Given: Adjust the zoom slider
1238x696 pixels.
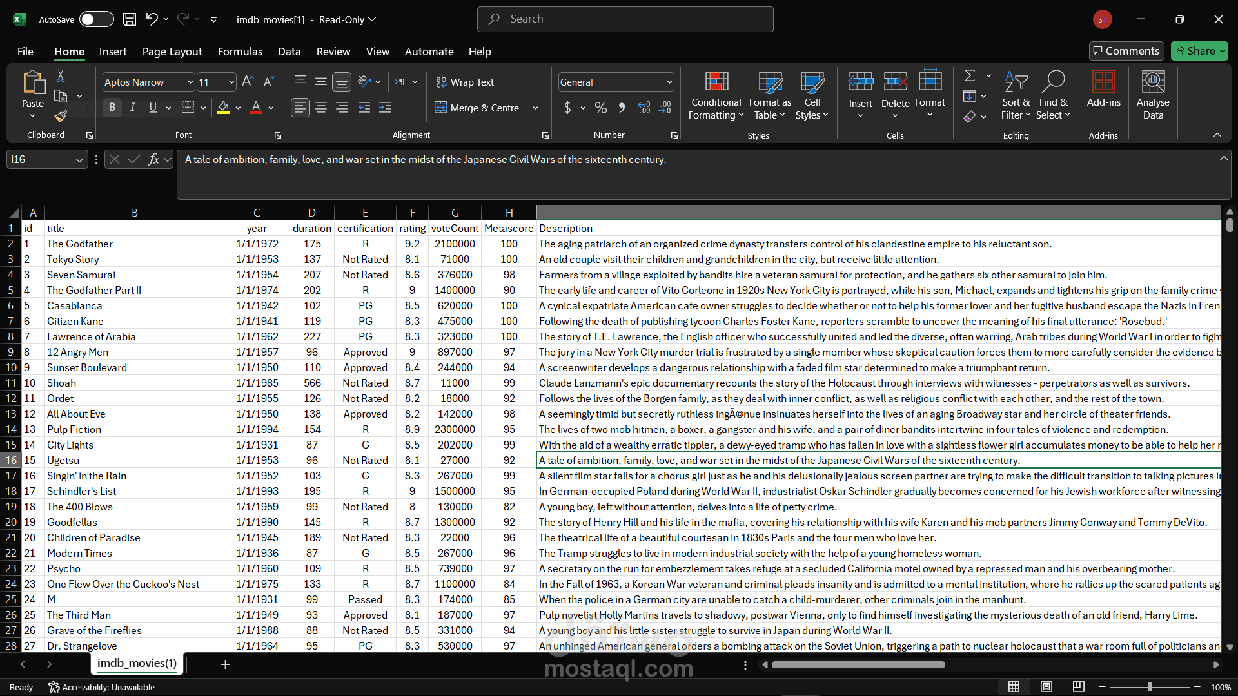Looking at the screenshot, I should coord(1150,686).
